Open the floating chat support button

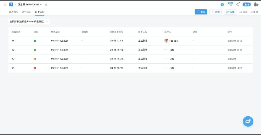(248, 121)
